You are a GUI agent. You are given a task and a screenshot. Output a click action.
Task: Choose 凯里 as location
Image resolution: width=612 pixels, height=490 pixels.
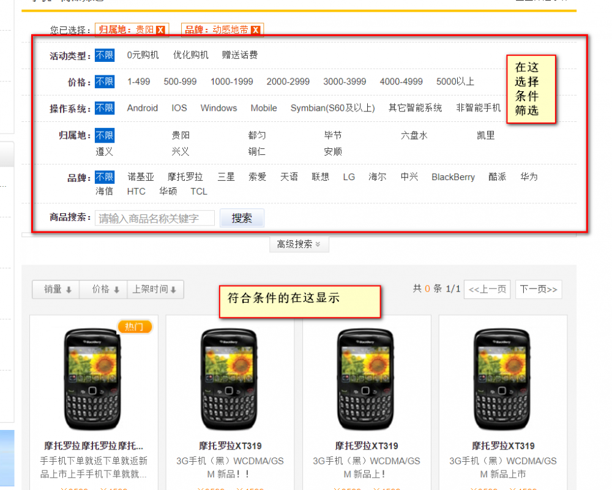pyautogui.click(x=486, y=135)
